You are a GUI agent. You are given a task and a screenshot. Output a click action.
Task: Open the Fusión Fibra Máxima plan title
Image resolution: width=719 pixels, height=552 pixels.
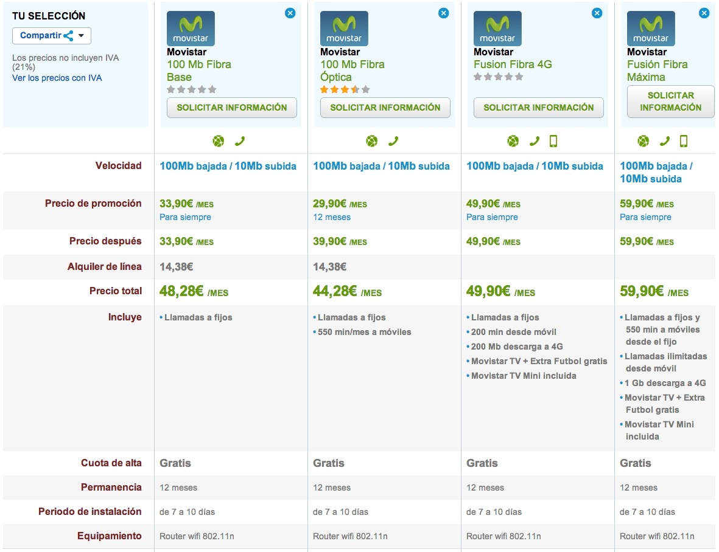pyautogui.click(x=657, y=71)
